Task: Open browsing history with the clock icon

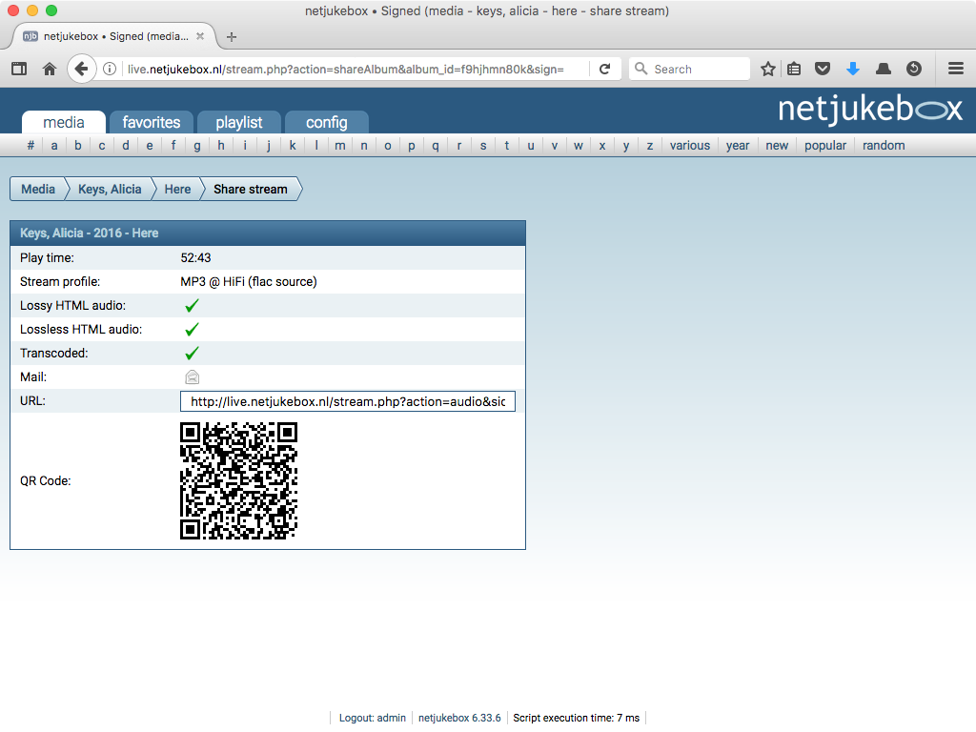Action: point(913,68)
